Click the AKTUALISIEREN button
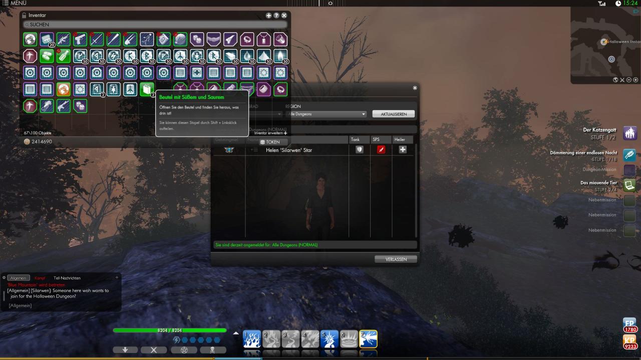 (x=394, y=114)
